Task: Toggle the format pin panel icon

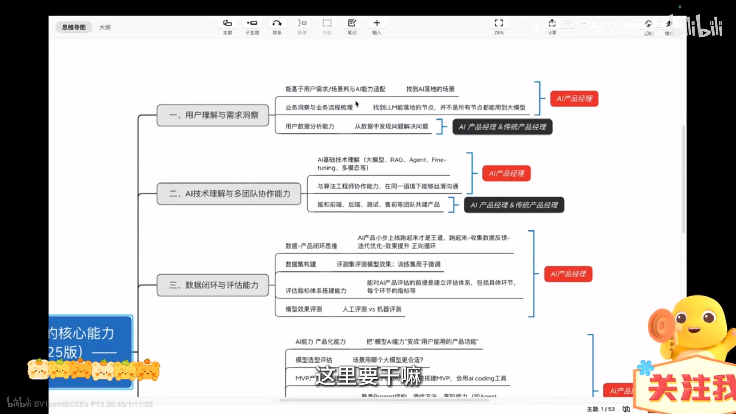Action: 669,24
